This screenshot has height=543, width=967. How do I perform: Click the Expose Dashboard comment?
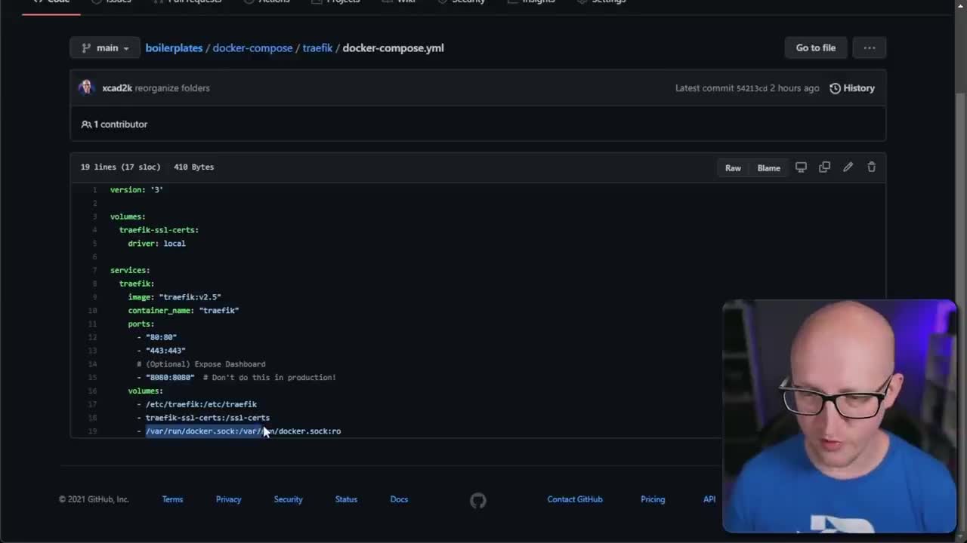coord(201,364)
